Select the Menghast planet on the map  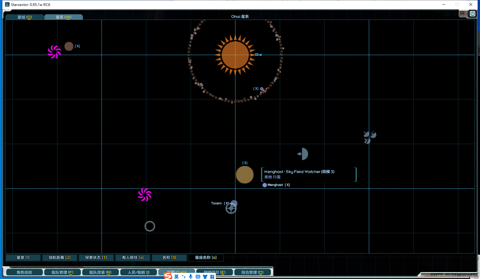(x=244, y=175)
